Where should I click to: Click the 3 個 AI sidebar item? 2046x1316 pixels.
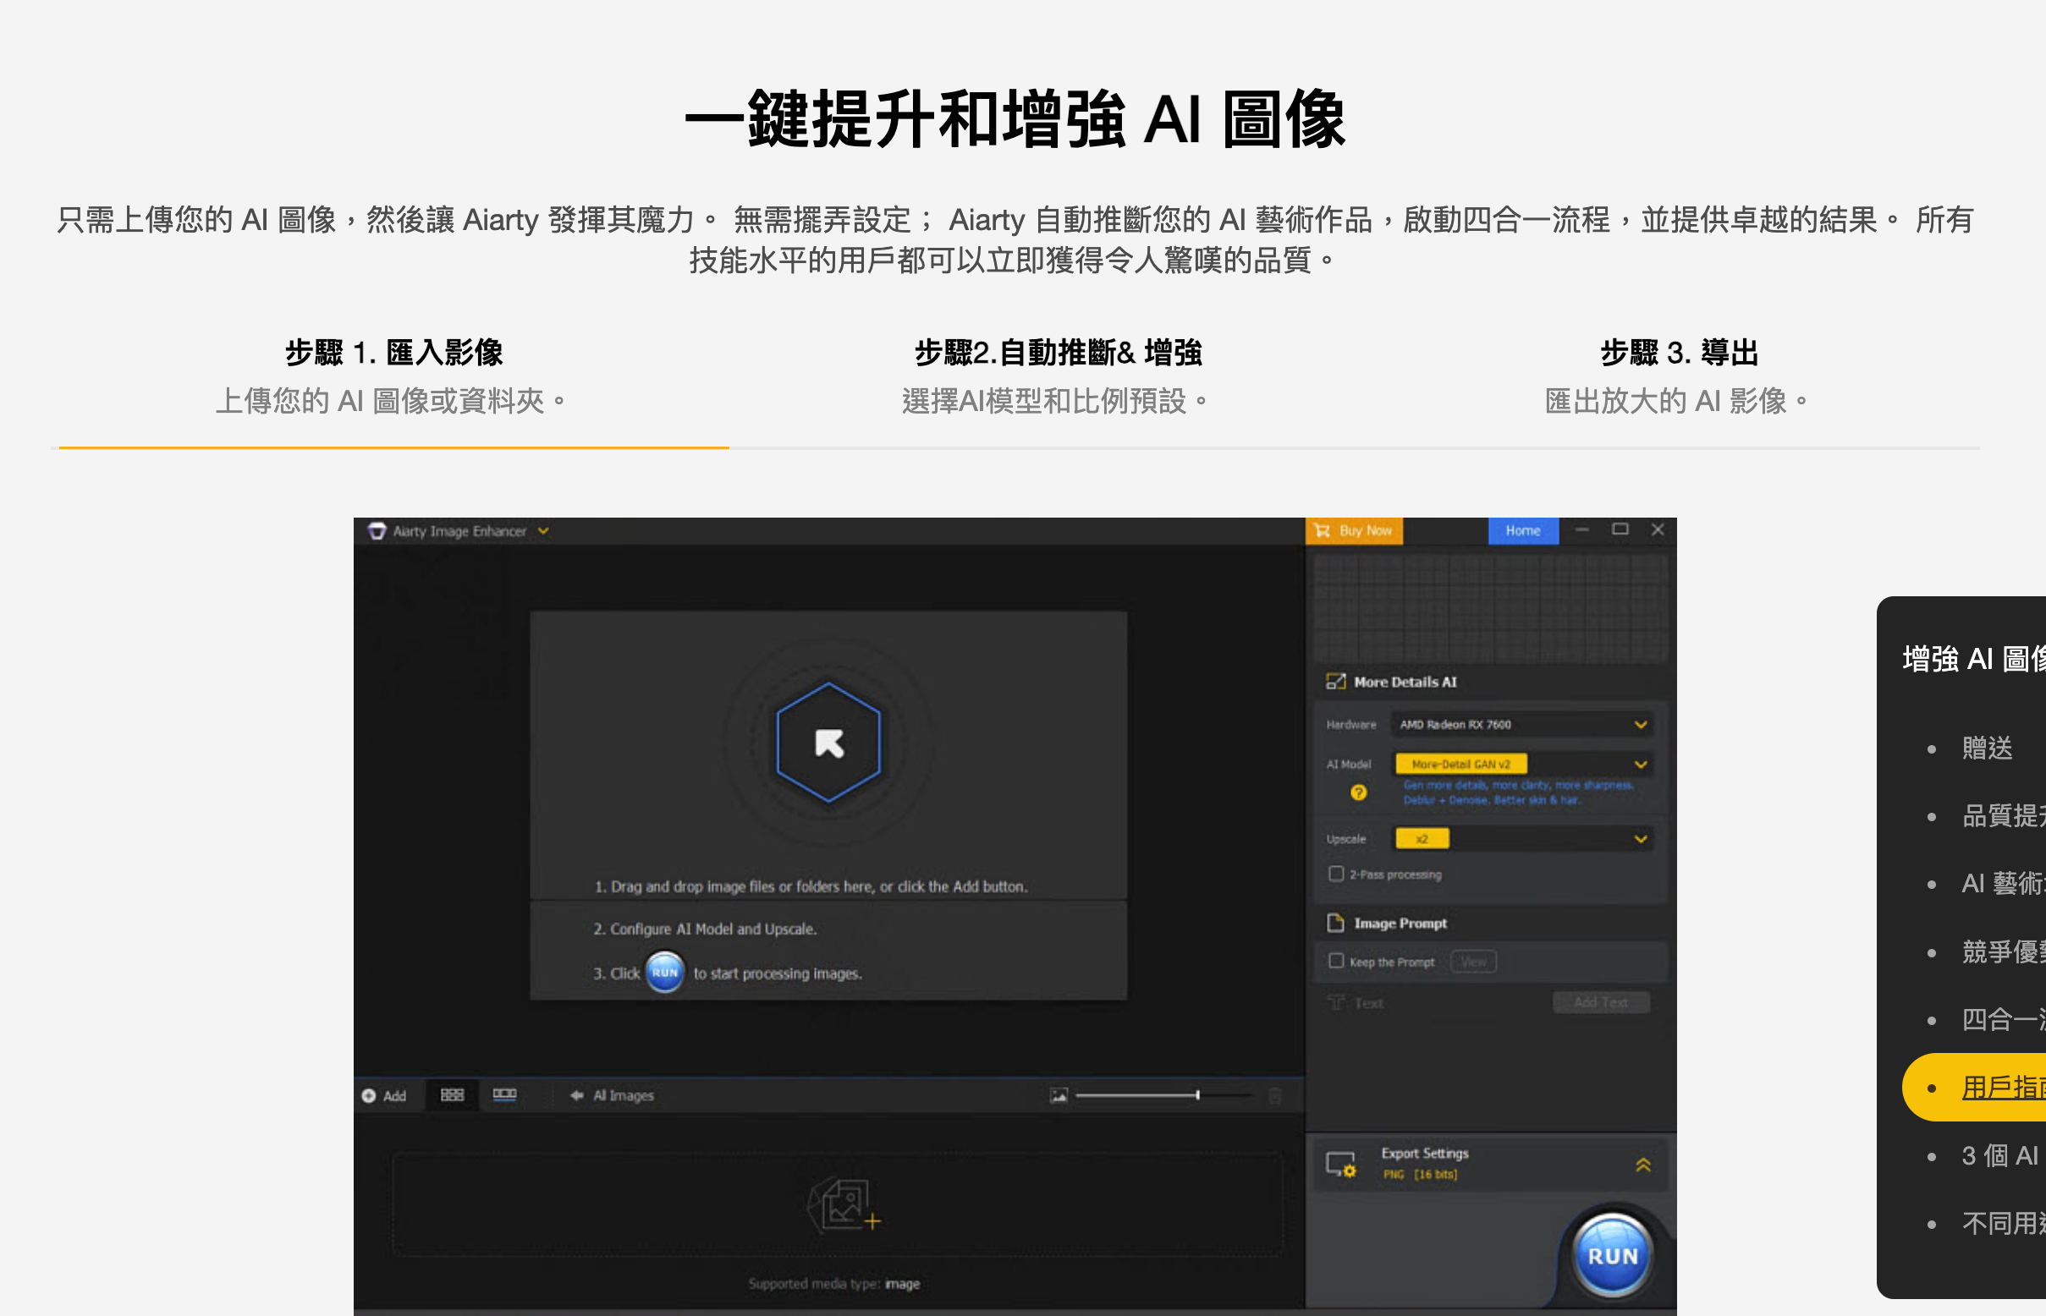[x=1999, y=1156]
